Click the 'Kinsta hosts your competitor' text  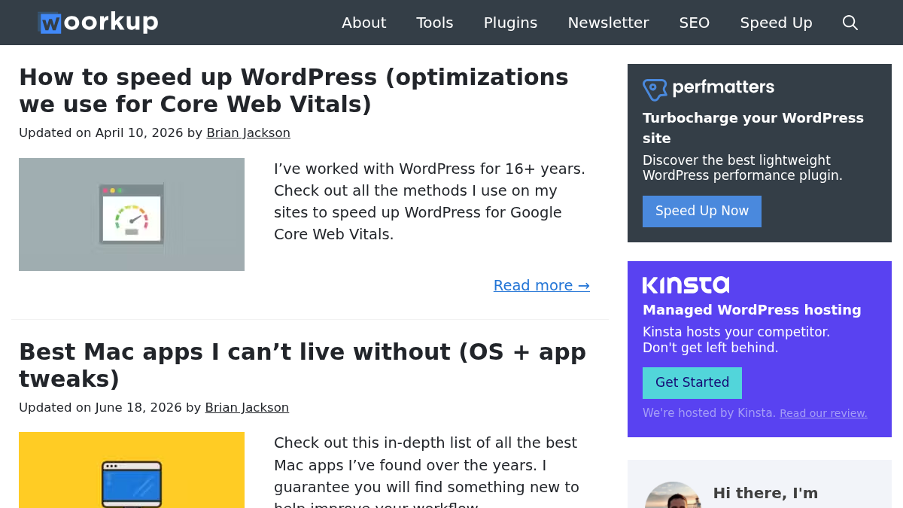coord(736,339)
